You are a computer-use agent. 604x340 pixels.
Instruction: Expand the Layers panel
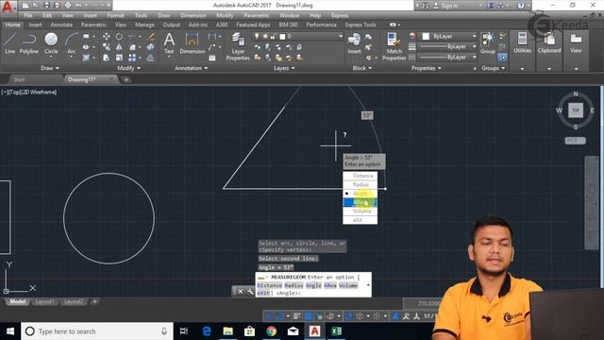click(284, 68)
